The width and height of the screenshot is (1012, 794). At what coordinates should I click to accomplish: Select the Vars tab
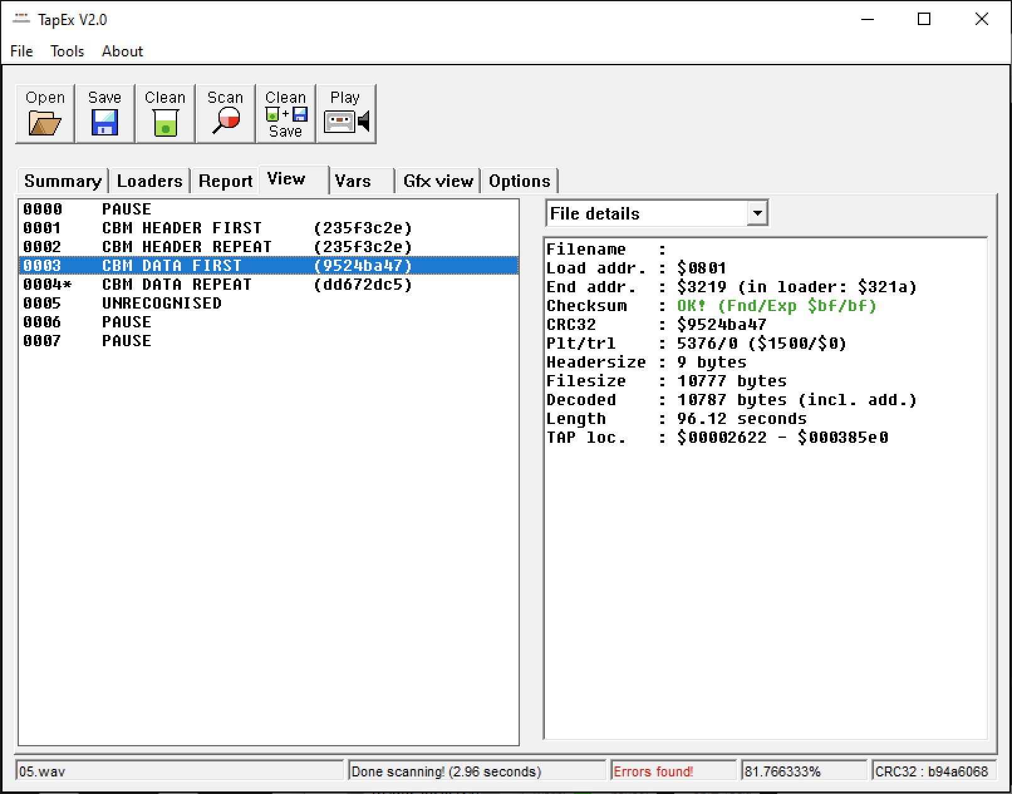353,181
